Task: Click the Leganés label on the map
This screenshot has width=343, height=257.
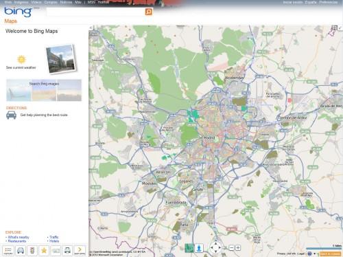Action: 186,181
